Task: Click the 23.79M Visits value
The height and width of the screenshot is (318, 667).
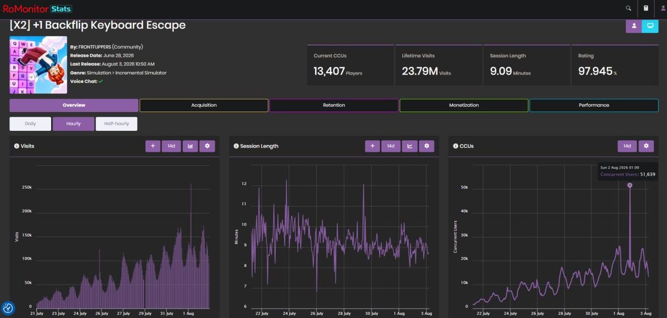Action: (426, 71)
